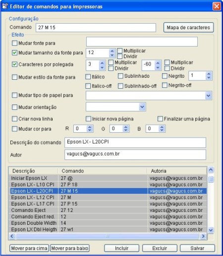This screenshot has height=256, width=223.
Task: Open the paper type dropdown
Action: coord(208,96)
